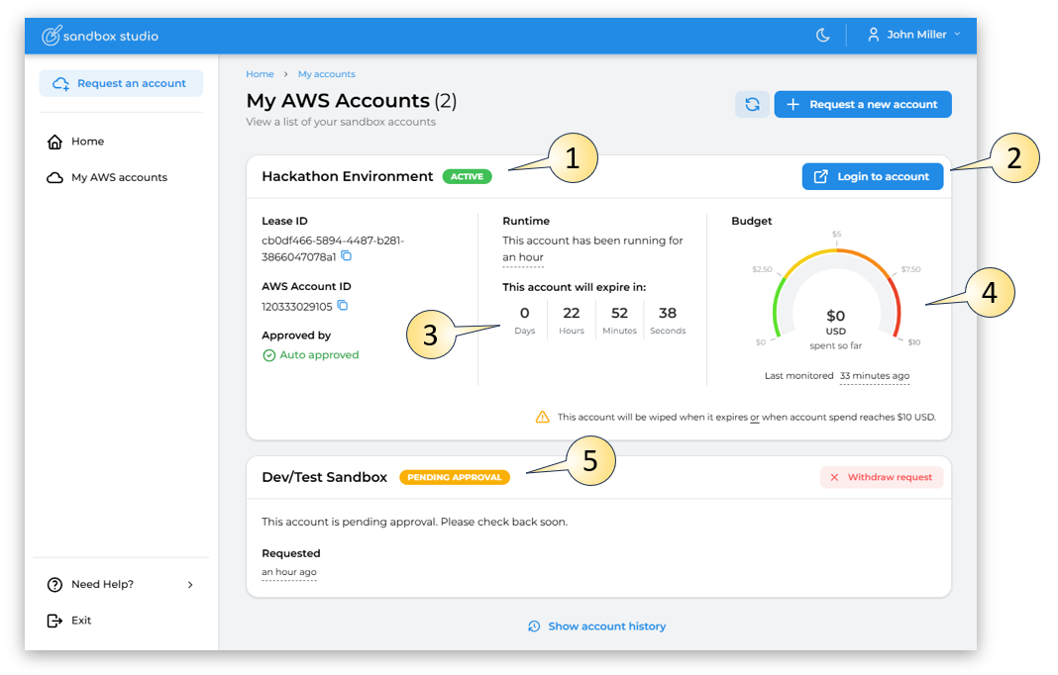Click the sandbox studio logo
This screenshot has height=675, width=1058.
100,36
